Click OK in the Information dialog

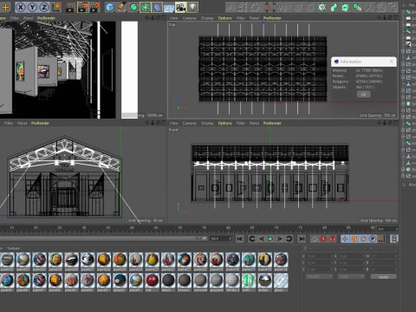click(363, 94)
